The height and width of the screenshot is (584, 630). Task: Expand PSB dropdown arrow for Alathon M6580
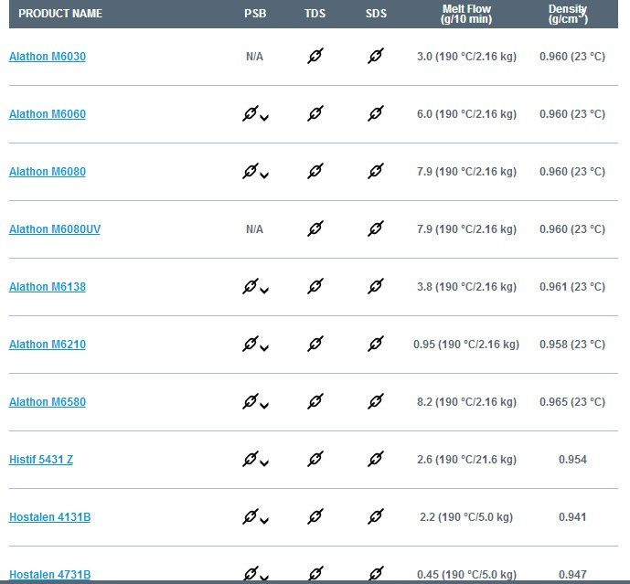tap(264, 406)
